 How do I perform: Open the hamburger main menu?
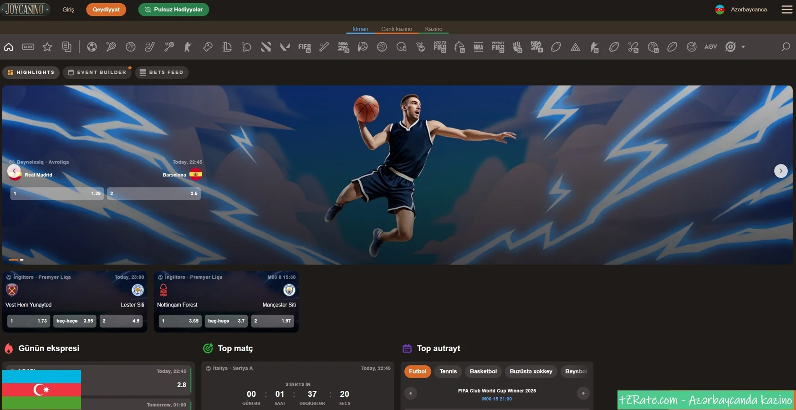(x=787, y=10)
